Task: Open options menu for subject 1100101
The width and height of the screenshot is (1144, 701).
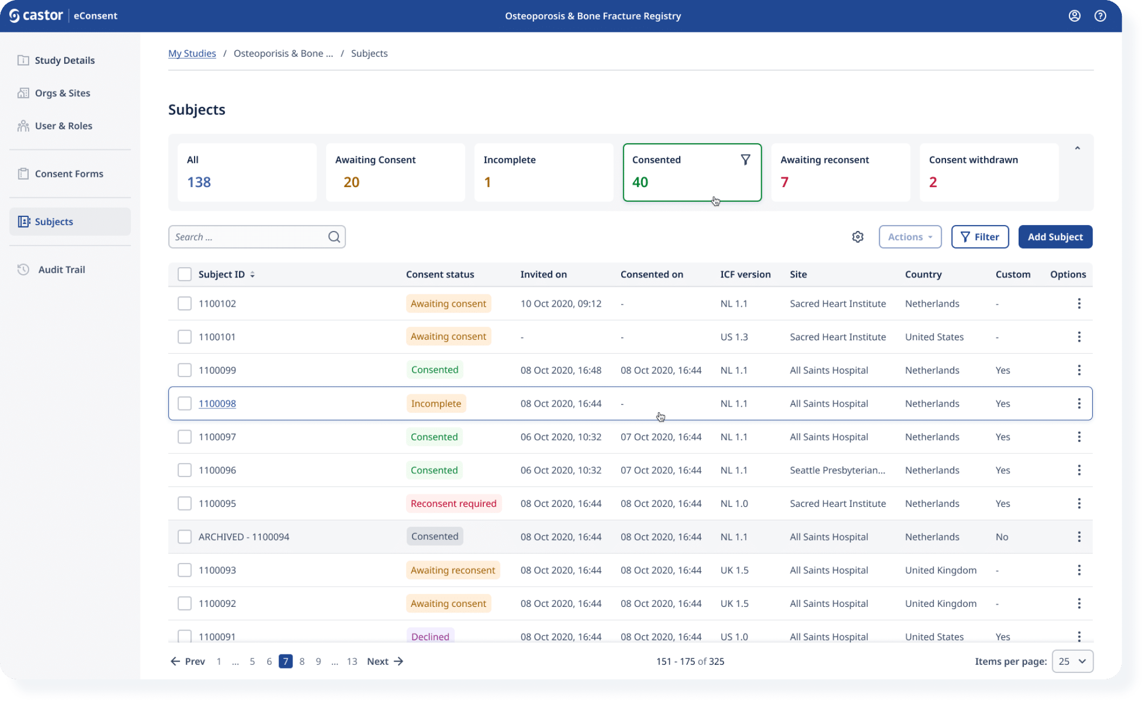Action: pyautogui.click(x=1079, y=337)
